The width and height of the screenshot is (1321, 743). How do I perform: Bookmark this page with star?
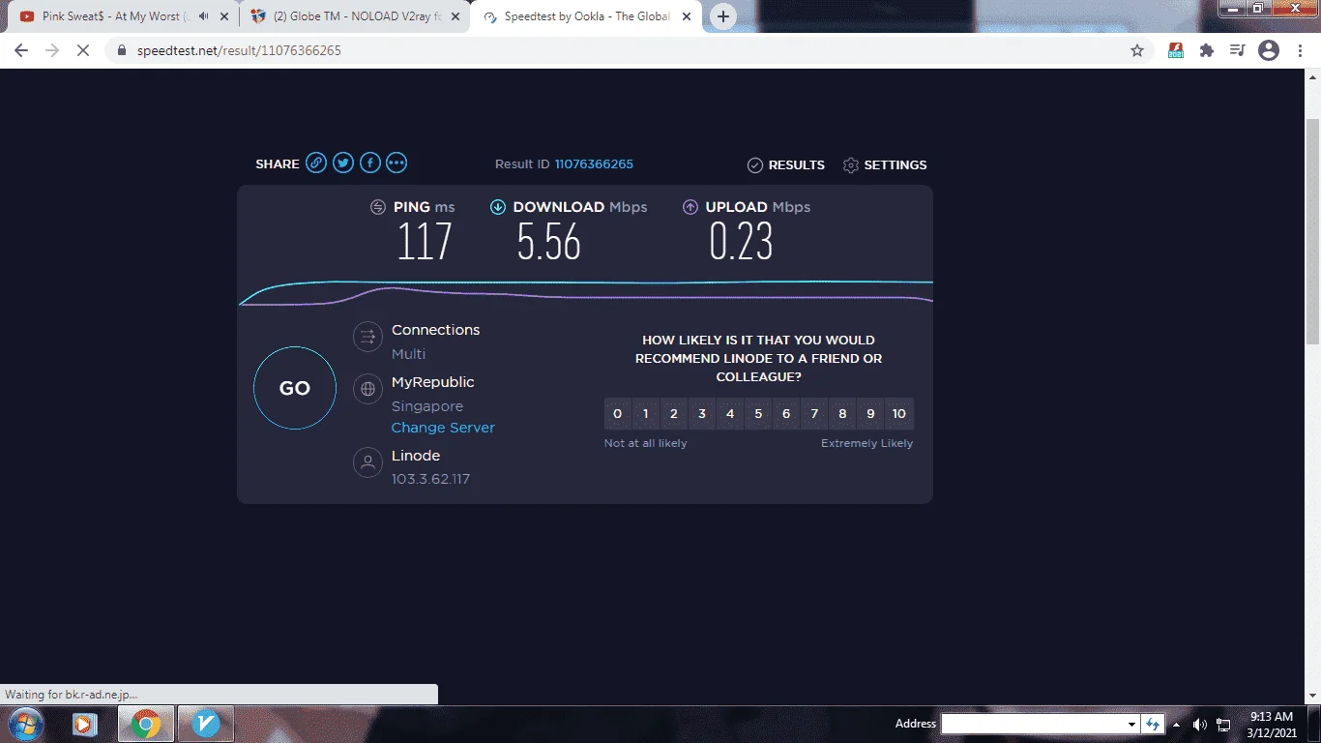point(1137,50)
